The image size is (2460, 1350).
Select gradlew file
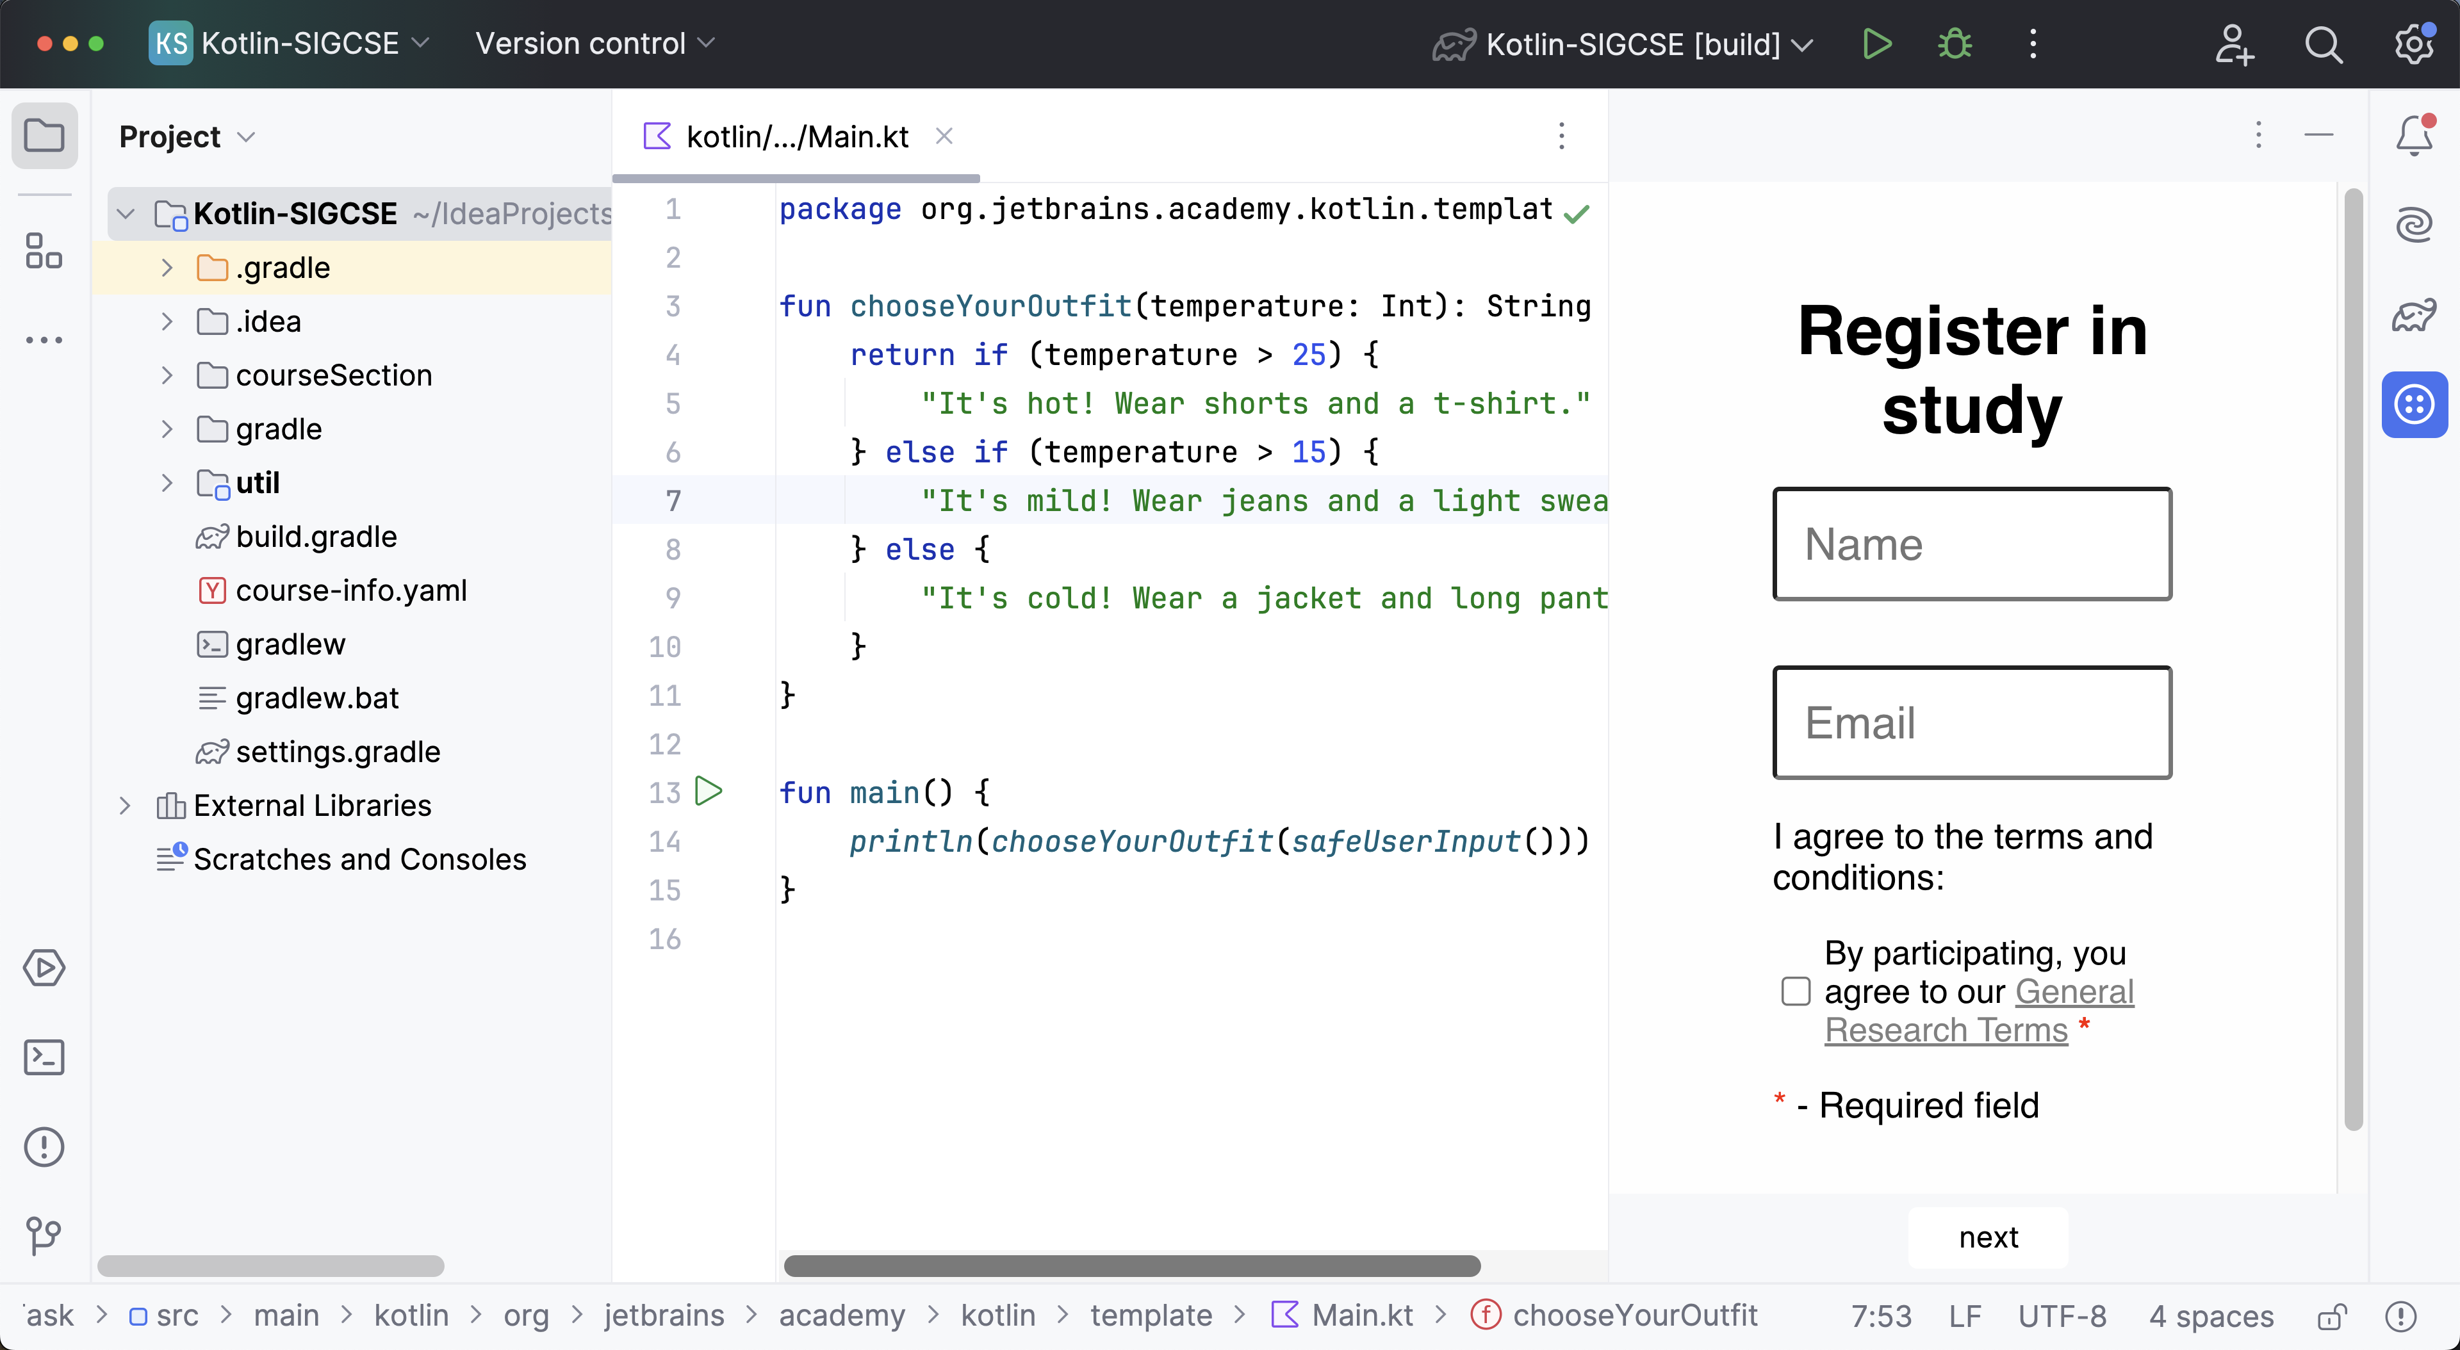coord(290,644)
